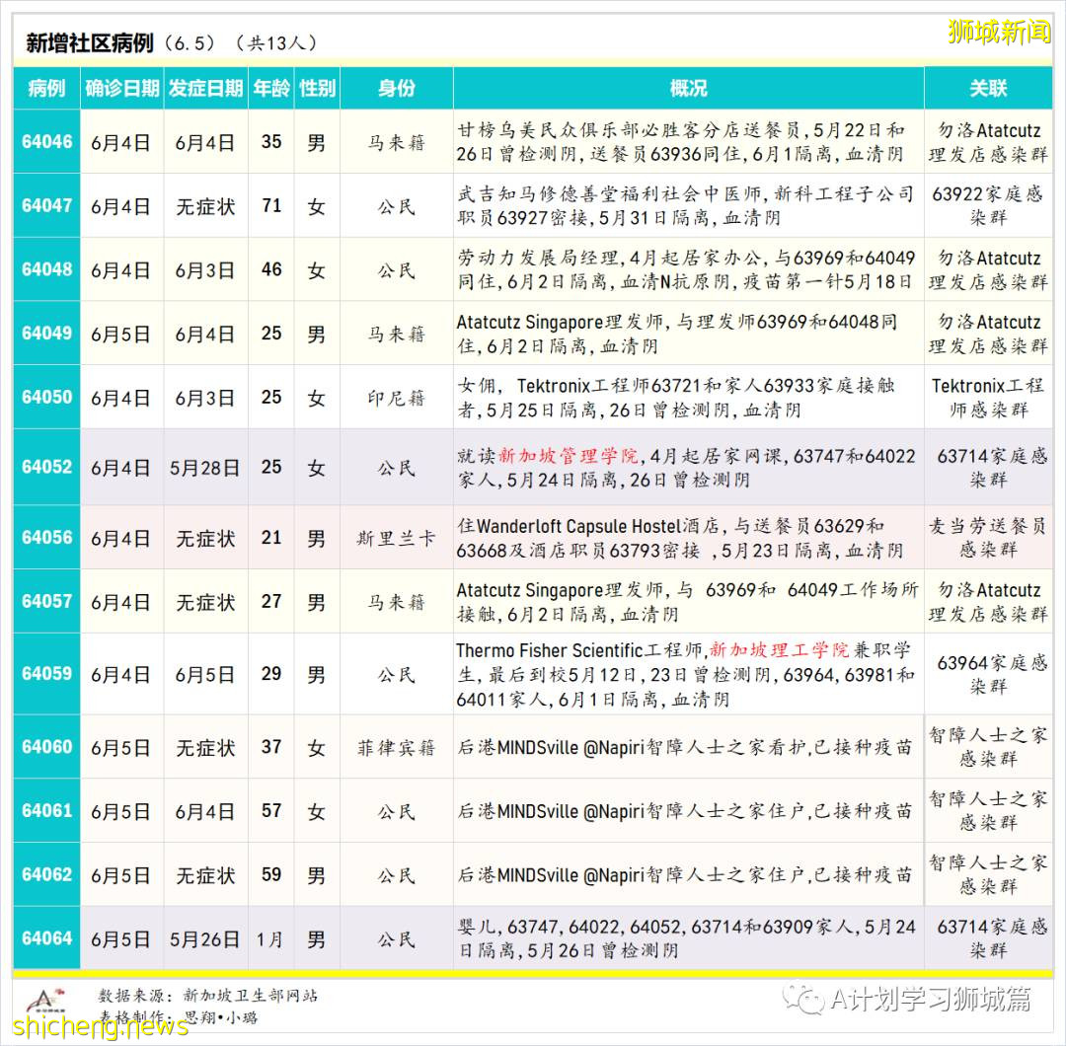Click case number 64064 in last row

(x=46, y=938)
